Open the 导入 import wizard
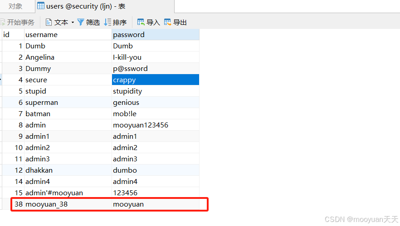The height and width of the screenshot is (226, 400). tap(148, 22)
